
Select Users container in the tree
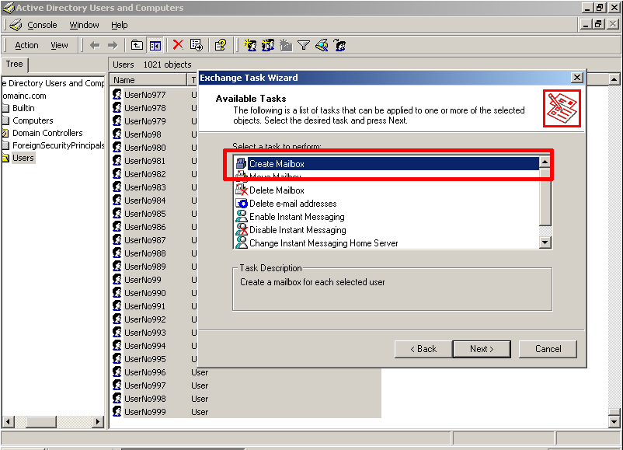[x=23, y=158]
